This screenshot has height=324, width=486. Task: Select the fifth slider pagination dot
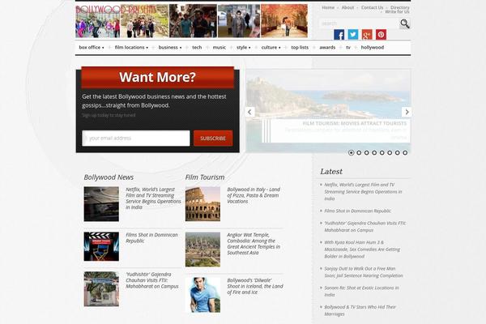pos(382,152)
